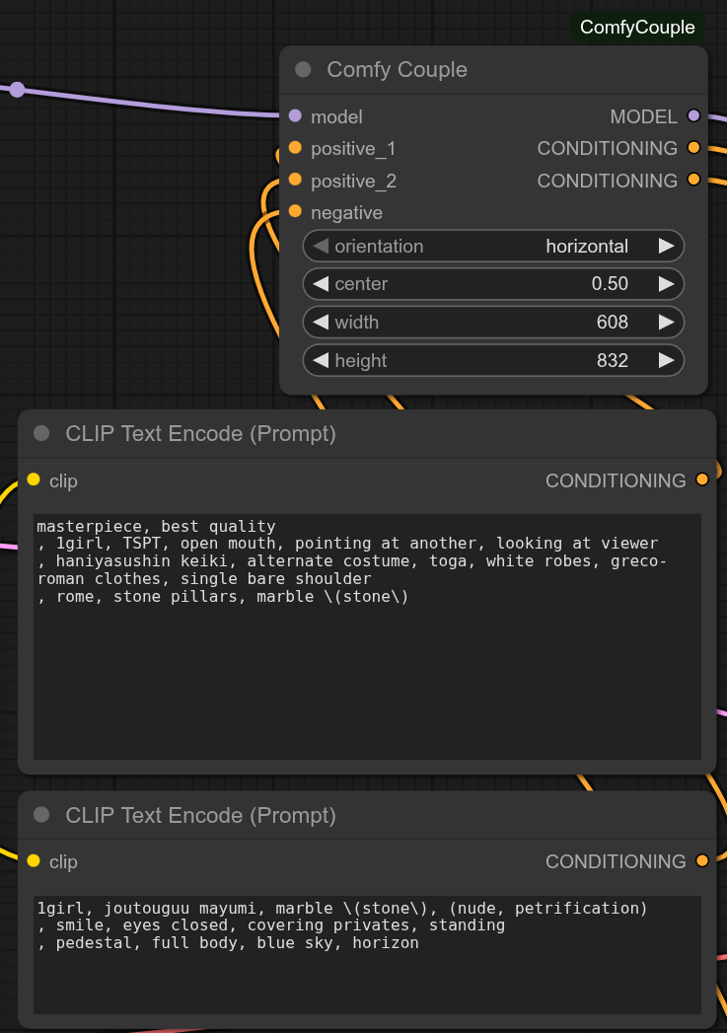The width and height of the screenshot is (727, 1033).
Task: Open the orientation horizontal value selector
Action: [x=493, y=246]
